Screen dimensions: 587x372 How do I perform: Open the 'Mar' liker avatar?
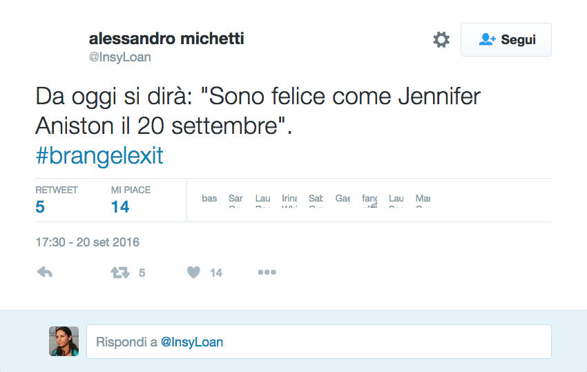[x=423, y=200]
